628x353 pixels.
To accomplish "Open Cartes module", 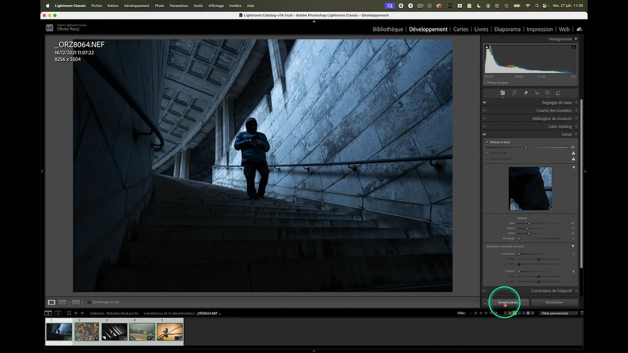I will [x=461, y=29].
